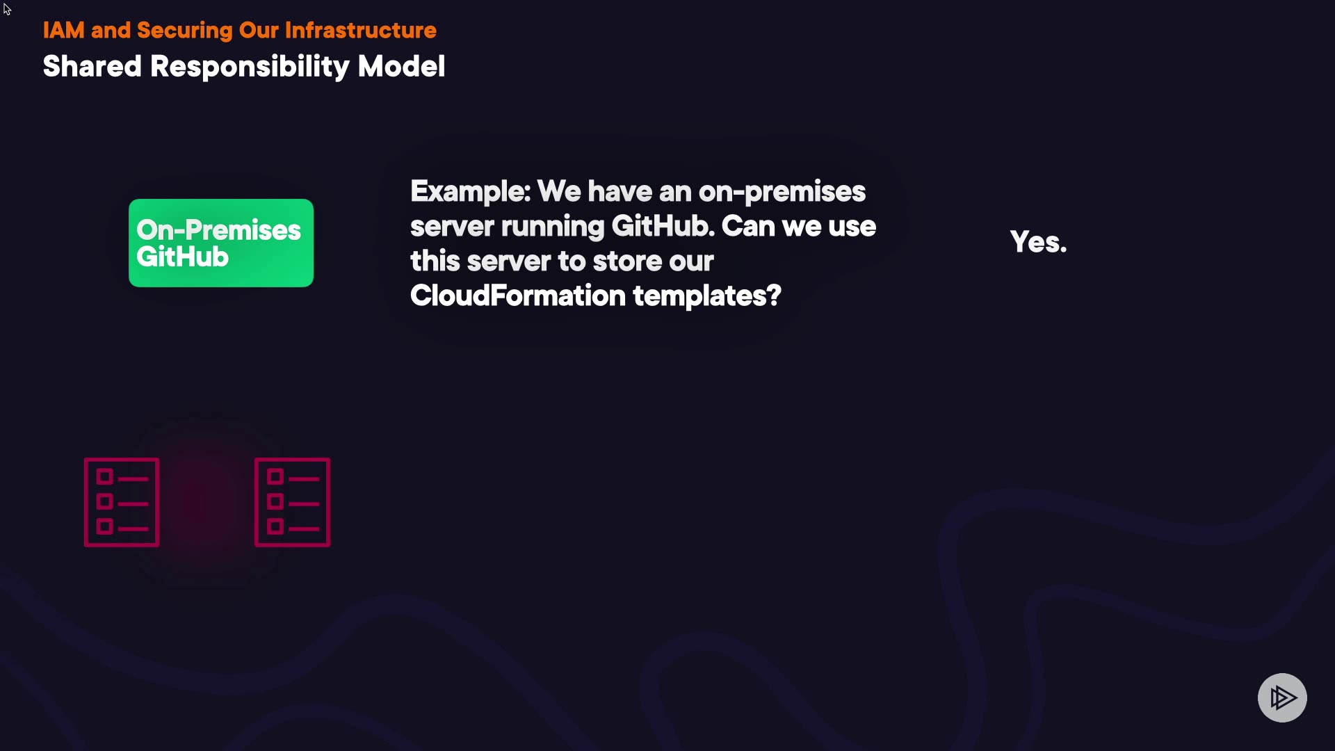Check the top box in right checklist icon
This screenshot has height=751, width=1335.
[275, 477]
